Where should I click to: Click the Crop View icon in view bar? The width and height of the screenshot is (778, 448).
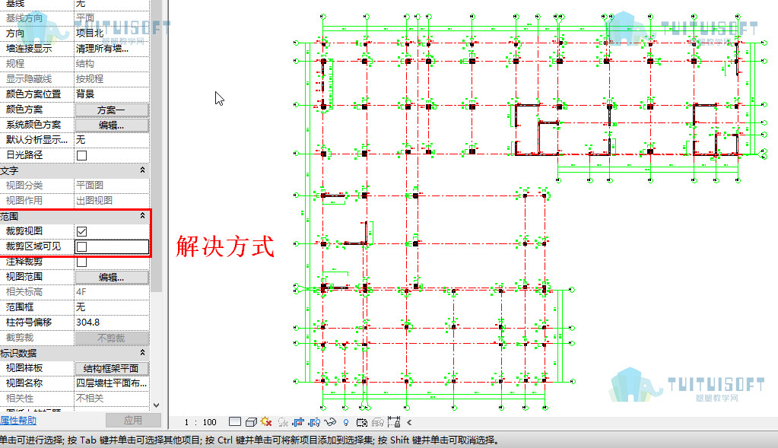click(297, 422)
